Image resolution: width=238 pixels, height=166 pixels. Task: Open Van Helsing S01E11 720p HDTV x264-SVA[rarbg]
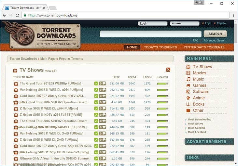tap(54, 152)
